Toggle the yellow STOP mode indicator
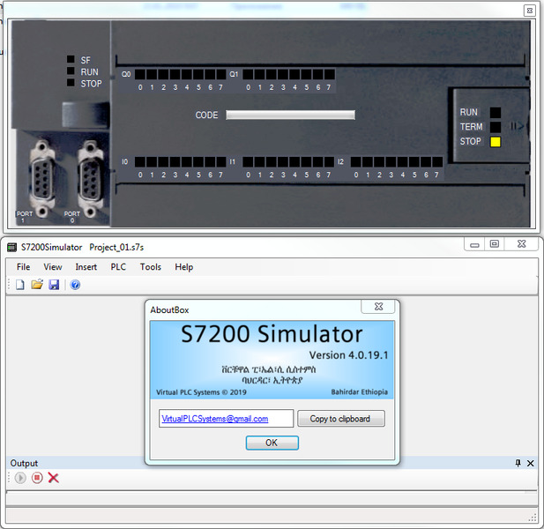 (496, 142)
